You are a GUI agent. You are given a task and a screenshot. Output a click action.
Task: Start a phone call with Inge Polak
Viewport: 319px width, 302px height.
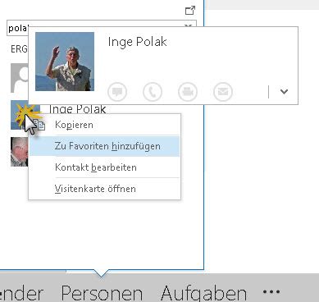153,92
